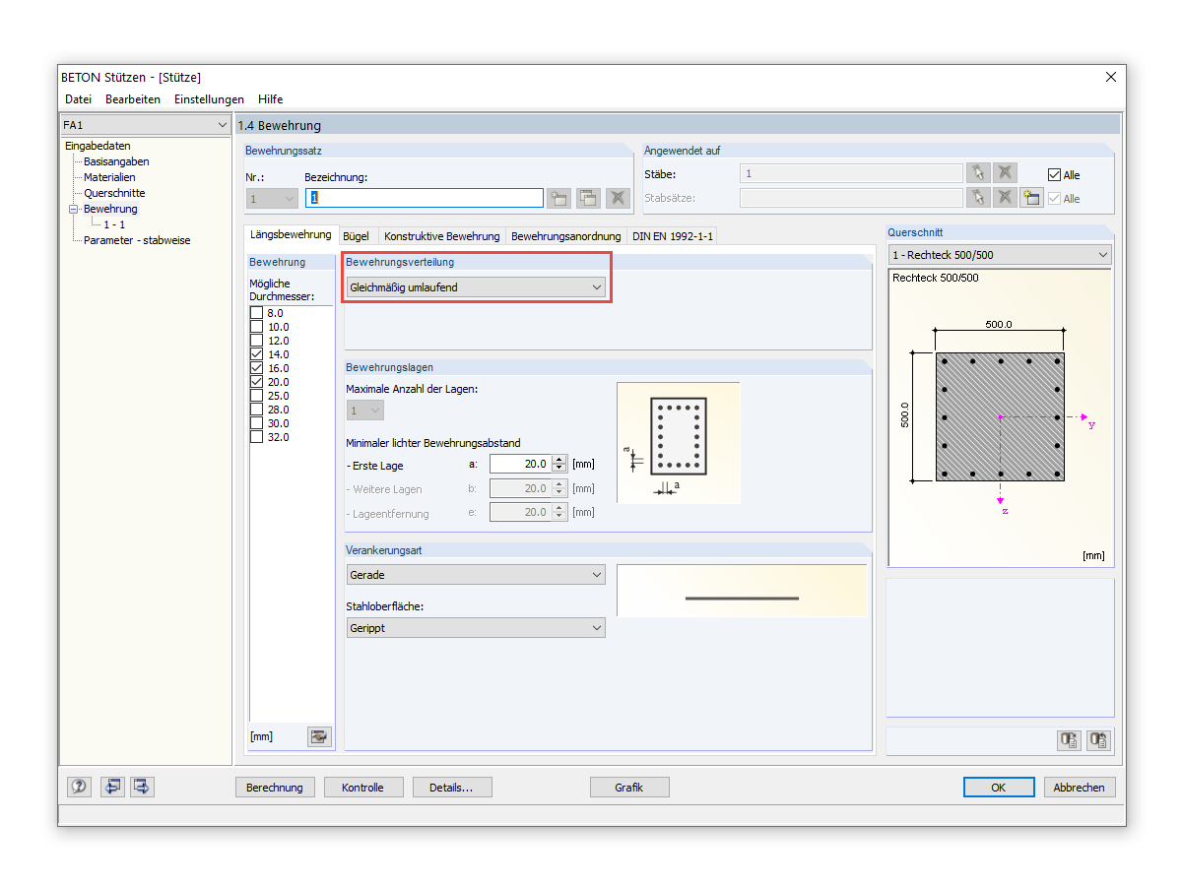Select Parameter - stabweise in the tree

(137, 240)
